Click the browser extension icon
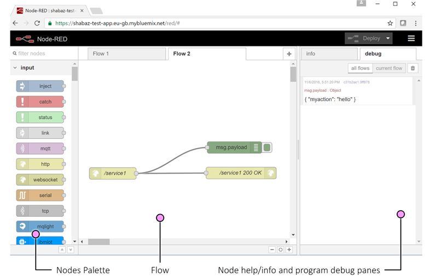The height and width of the screenshot is (278, 429). [403, 23]
